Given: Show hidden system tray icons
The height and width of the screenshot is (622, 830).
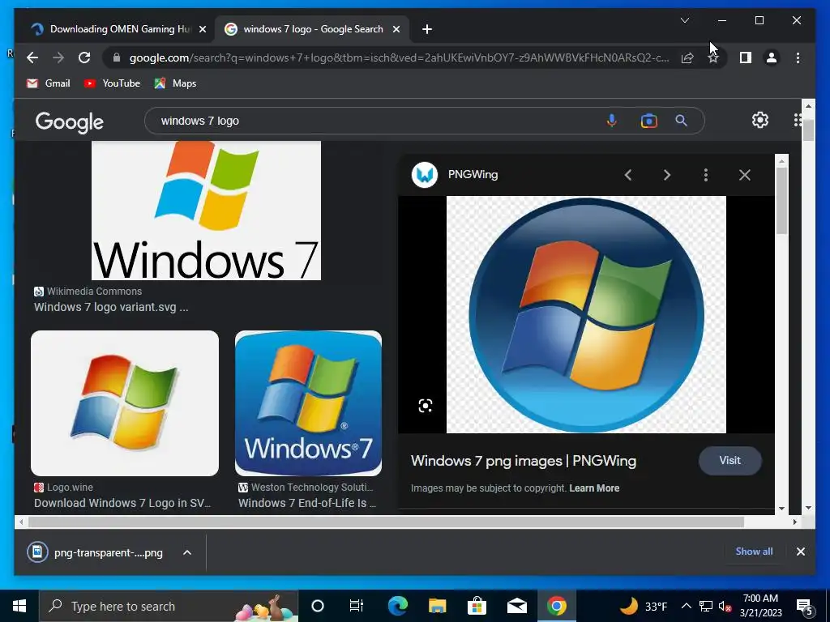Looking at the screenshot, I should (x=686, y=606).
